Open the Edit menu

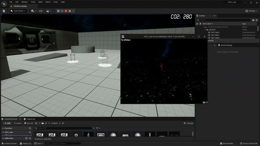coord(17,2)
